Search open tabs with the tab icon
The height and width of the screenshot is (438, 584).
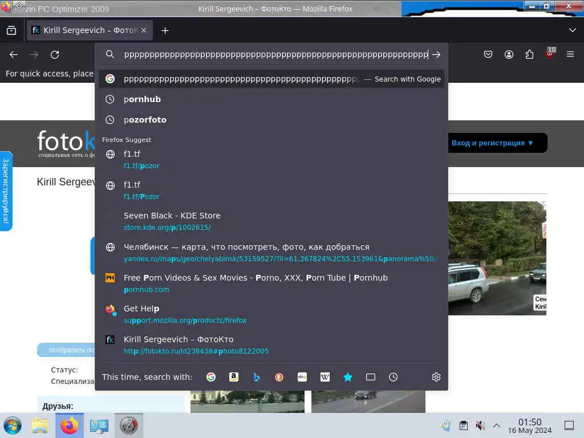[371, 377]
